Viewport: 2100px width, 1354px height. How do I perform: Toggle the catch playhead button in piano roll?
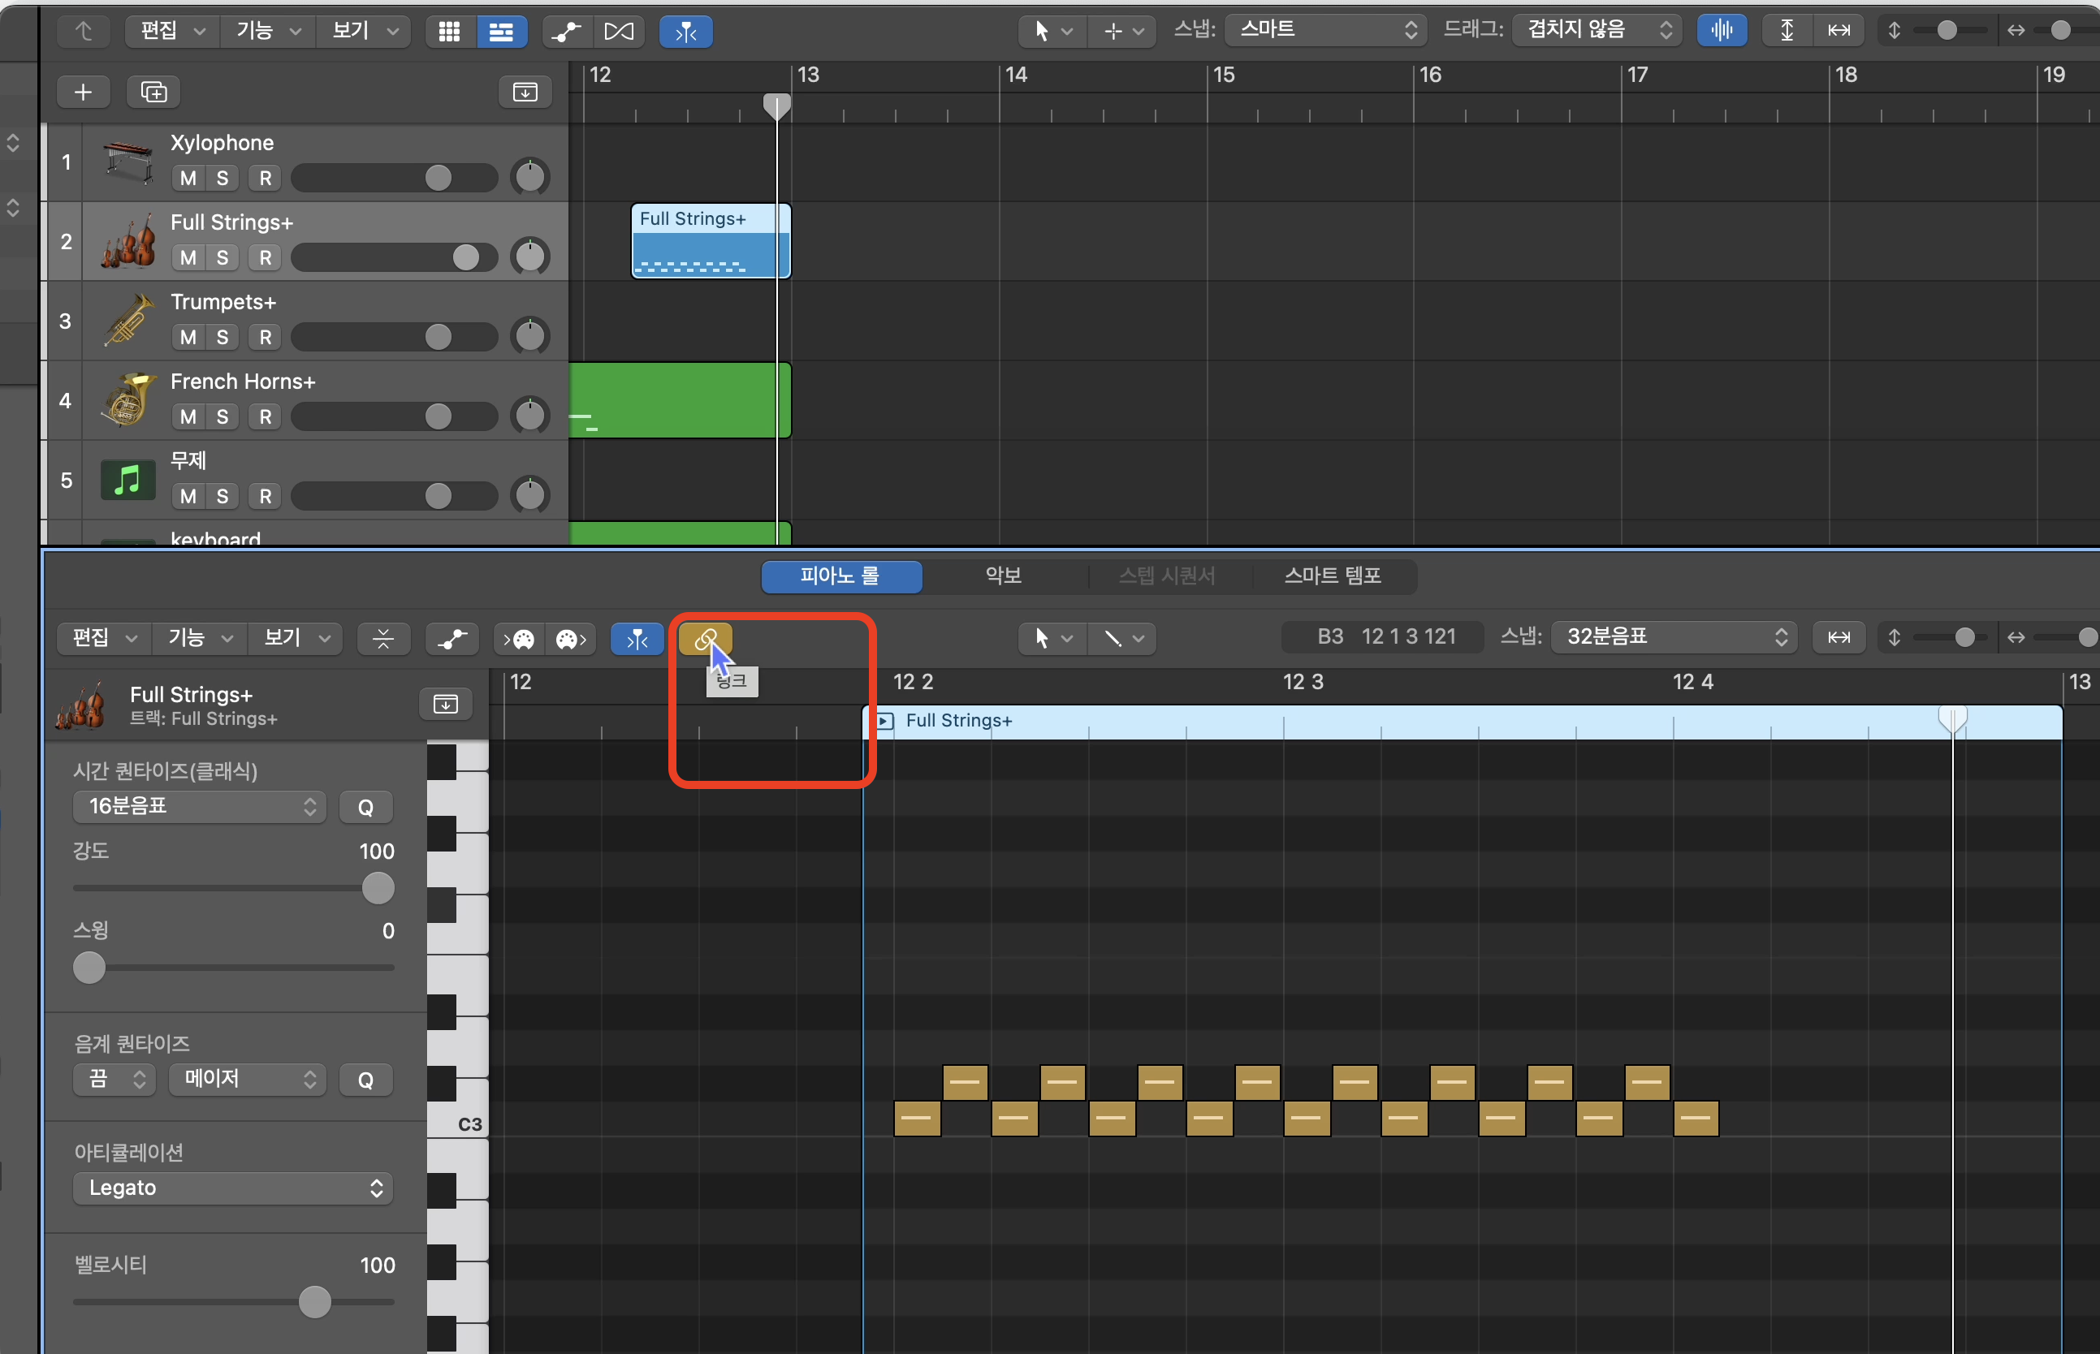637,638
